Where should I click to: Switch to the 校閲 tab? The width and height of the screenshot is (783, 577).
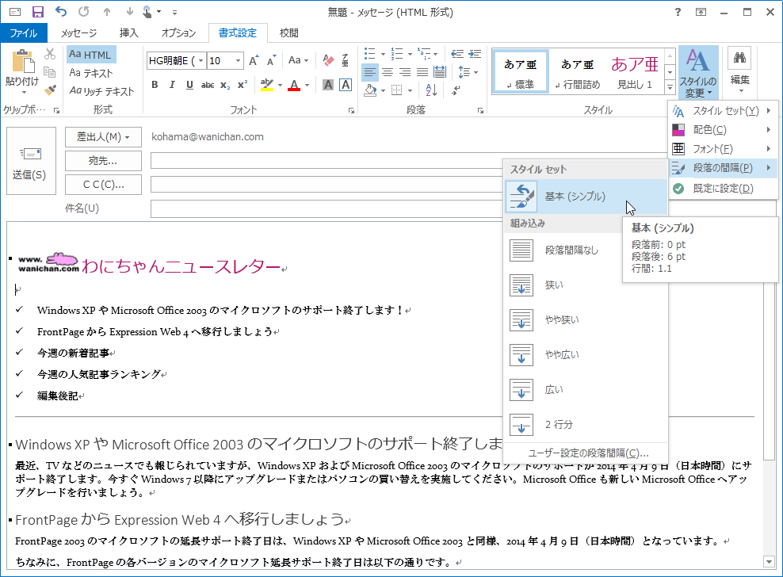tap(288, 33)
